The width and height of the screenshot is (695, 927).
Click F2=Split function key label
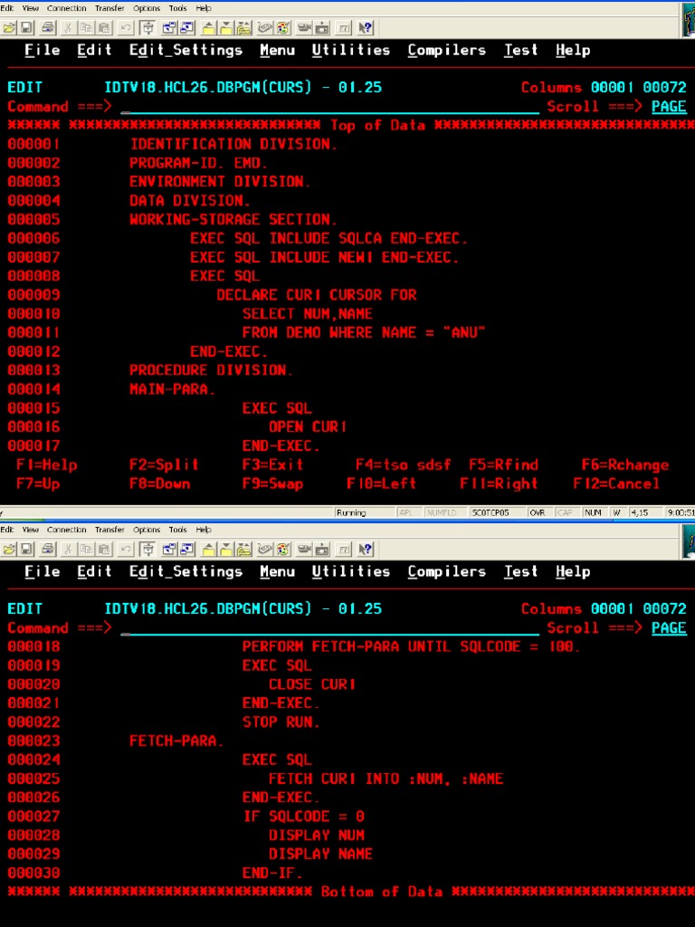click(165, 464)
